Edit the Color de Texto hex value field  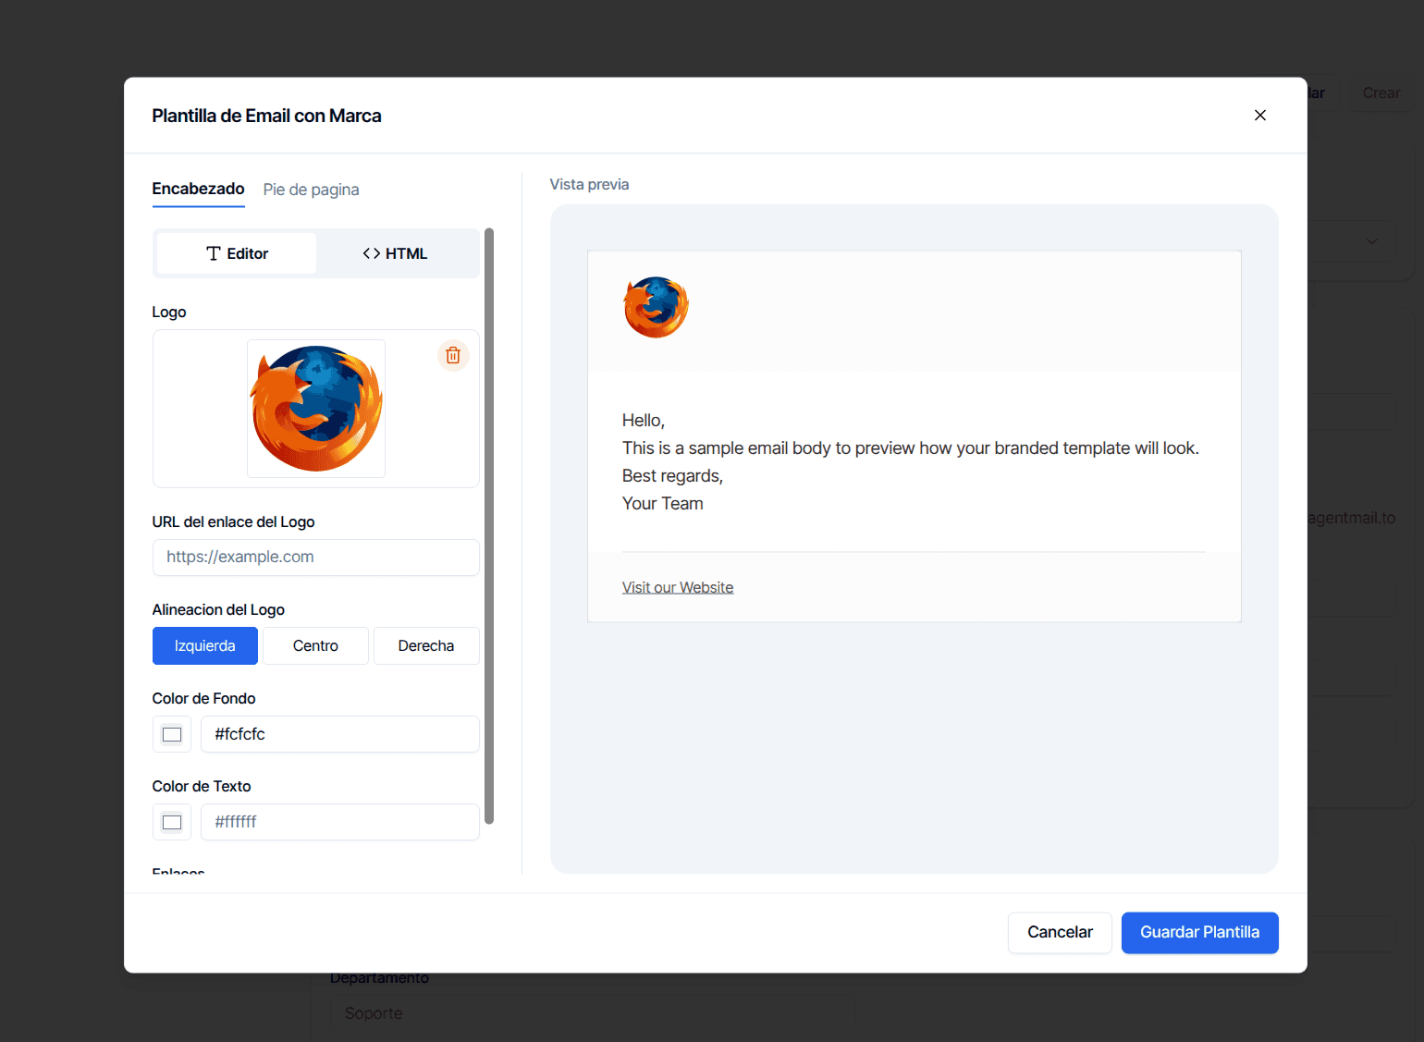click(340, 822)
